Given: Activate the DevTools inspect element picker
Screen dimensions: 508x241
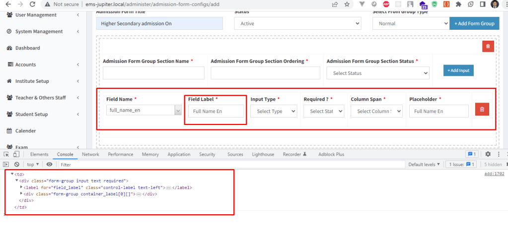Looking at the screenshot, I should (6, 154).
